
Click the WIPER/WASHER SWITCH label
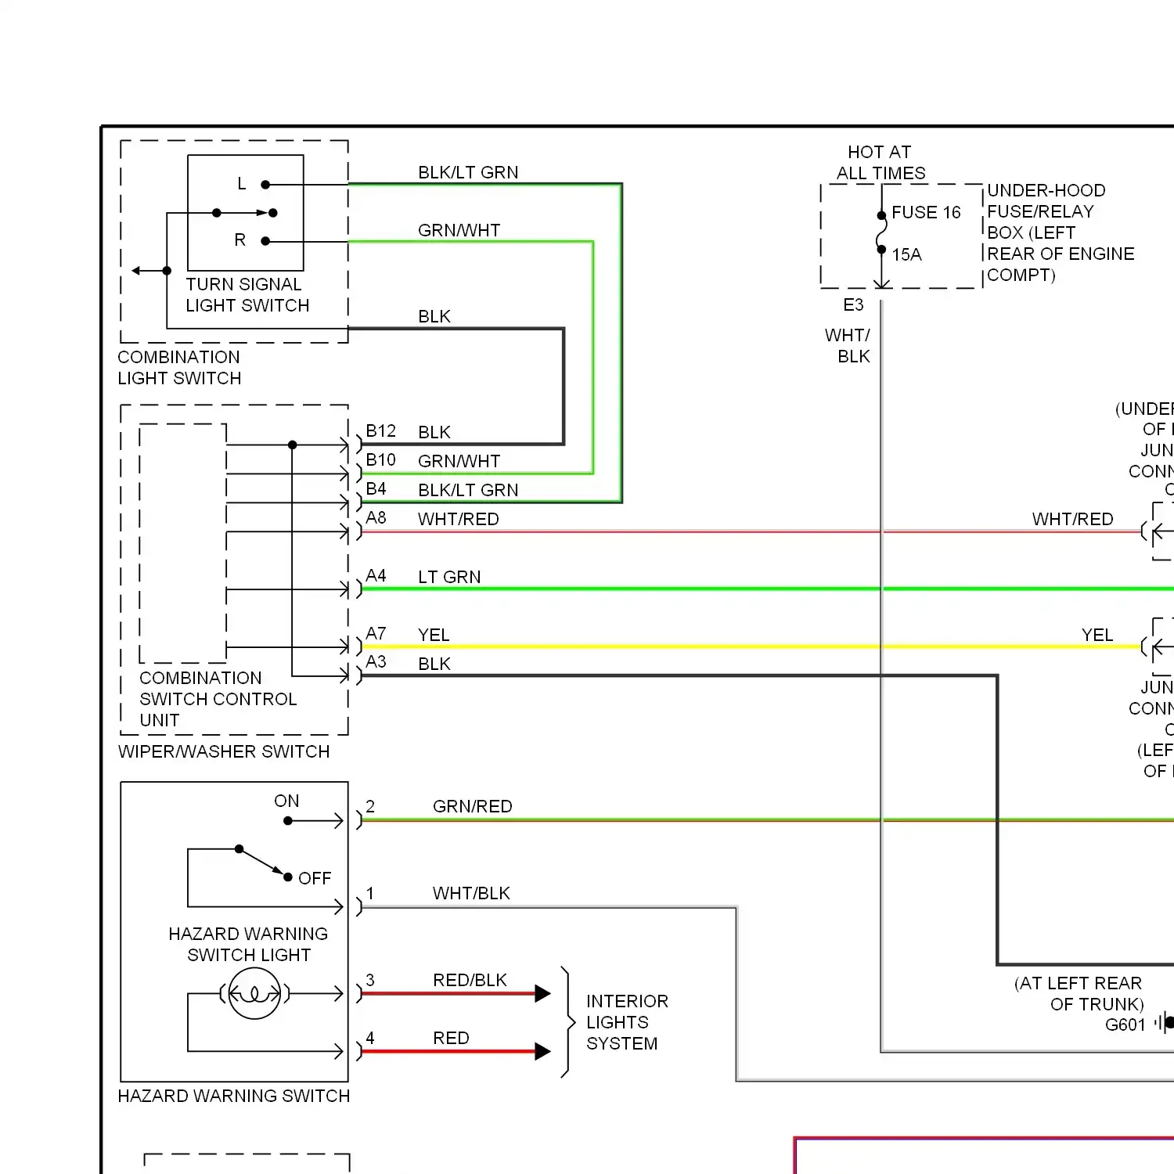[224, 751]
